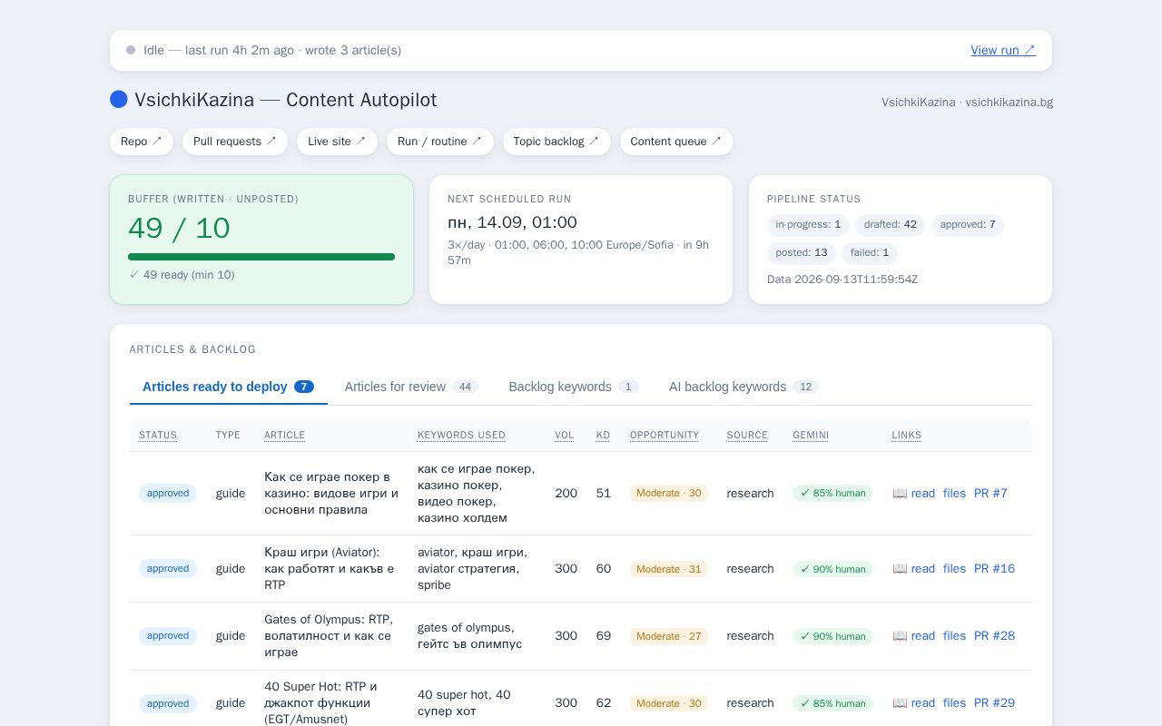Viewport: 1162px width, 726px height.
Task: Click the drafted: 42 pipeline chip
Action: (x=890, y=225)
